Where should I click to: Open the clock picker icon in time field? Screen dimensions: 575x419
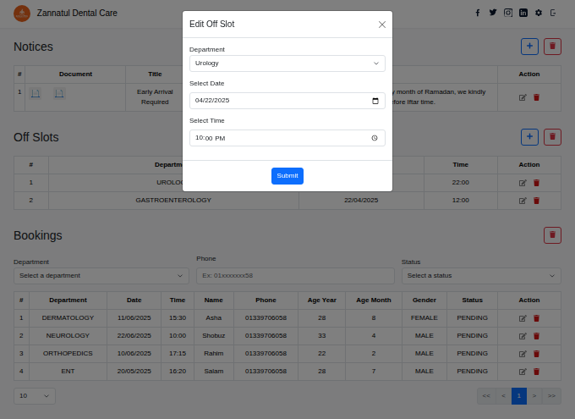point(375,138)
